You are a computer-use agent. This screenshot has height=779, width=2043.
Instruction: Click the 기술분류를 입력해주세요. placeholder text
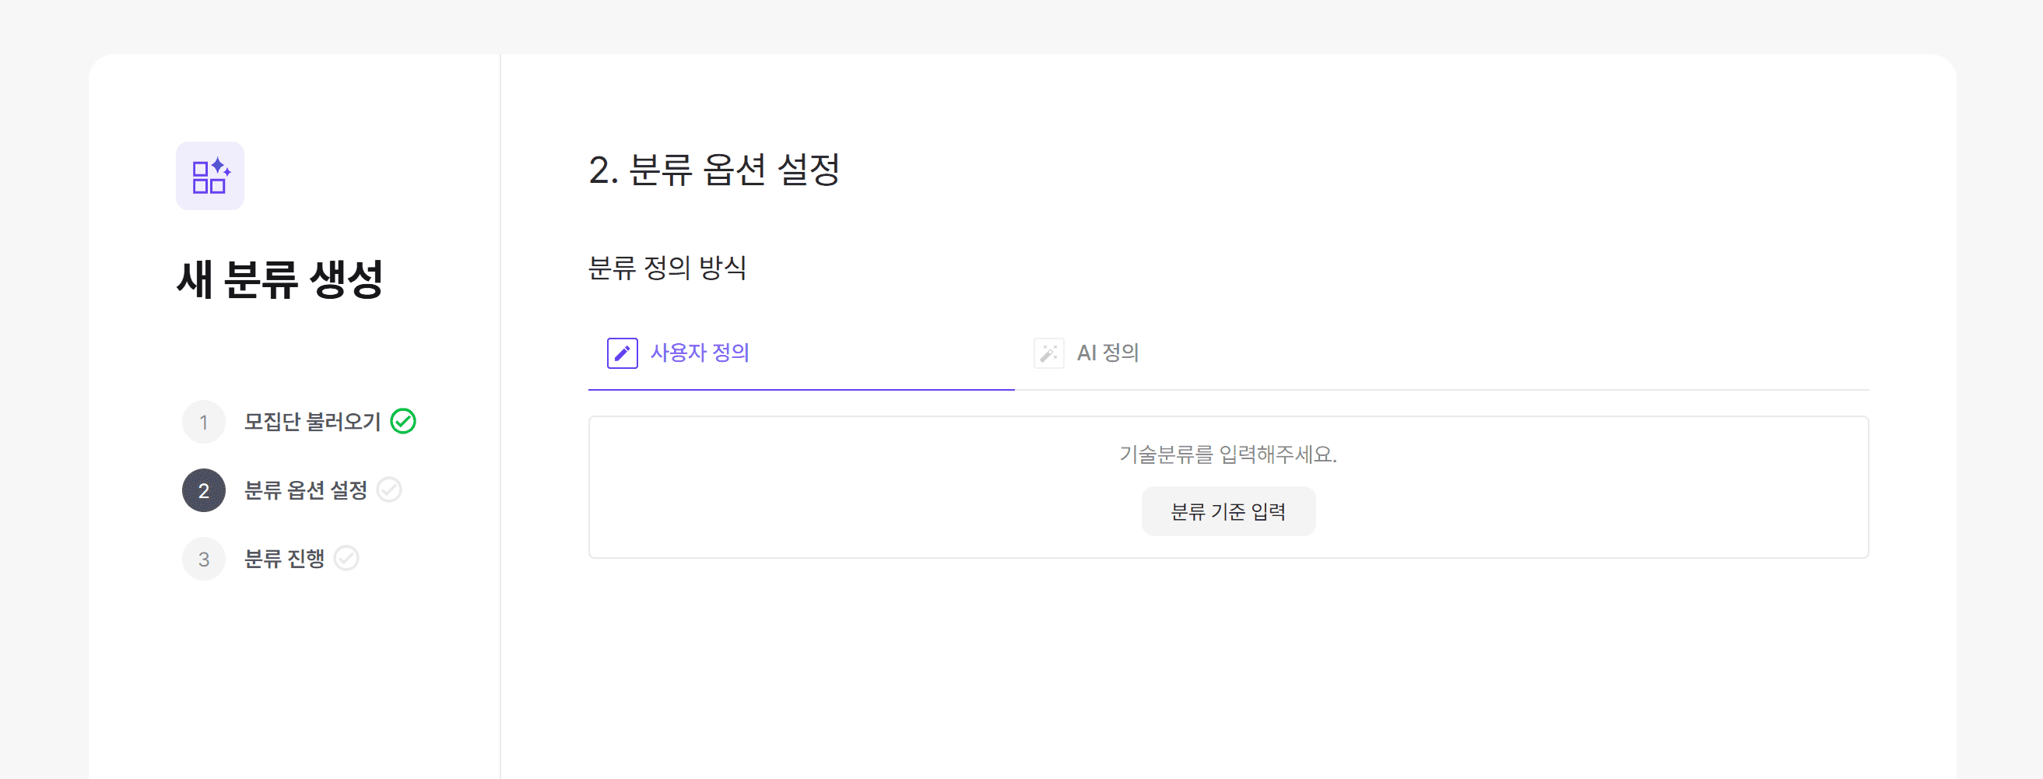[x=1228, y=454]
